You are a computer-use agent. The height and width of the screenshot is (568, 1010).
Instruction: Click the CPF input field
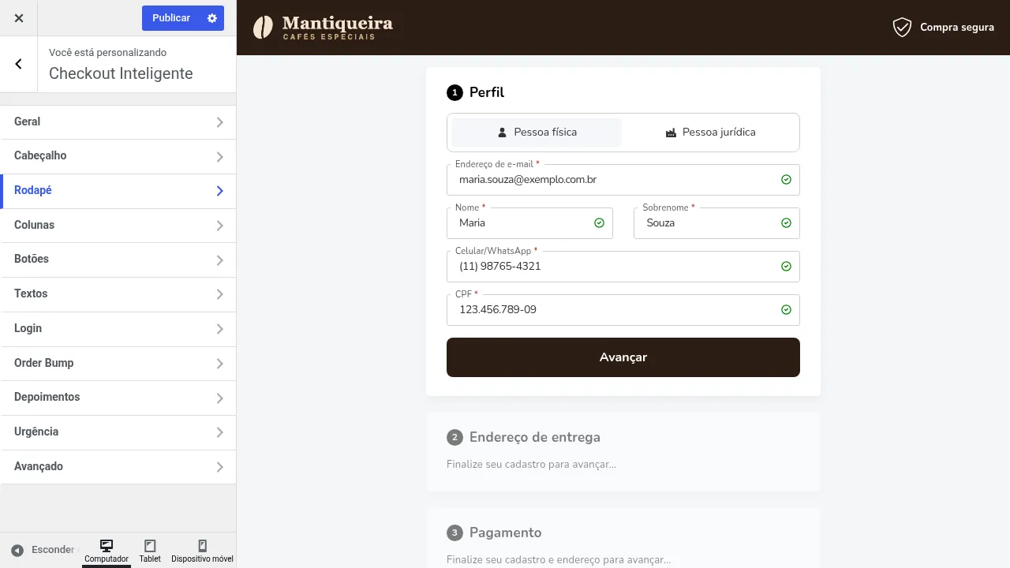click(x=623, y=310)
